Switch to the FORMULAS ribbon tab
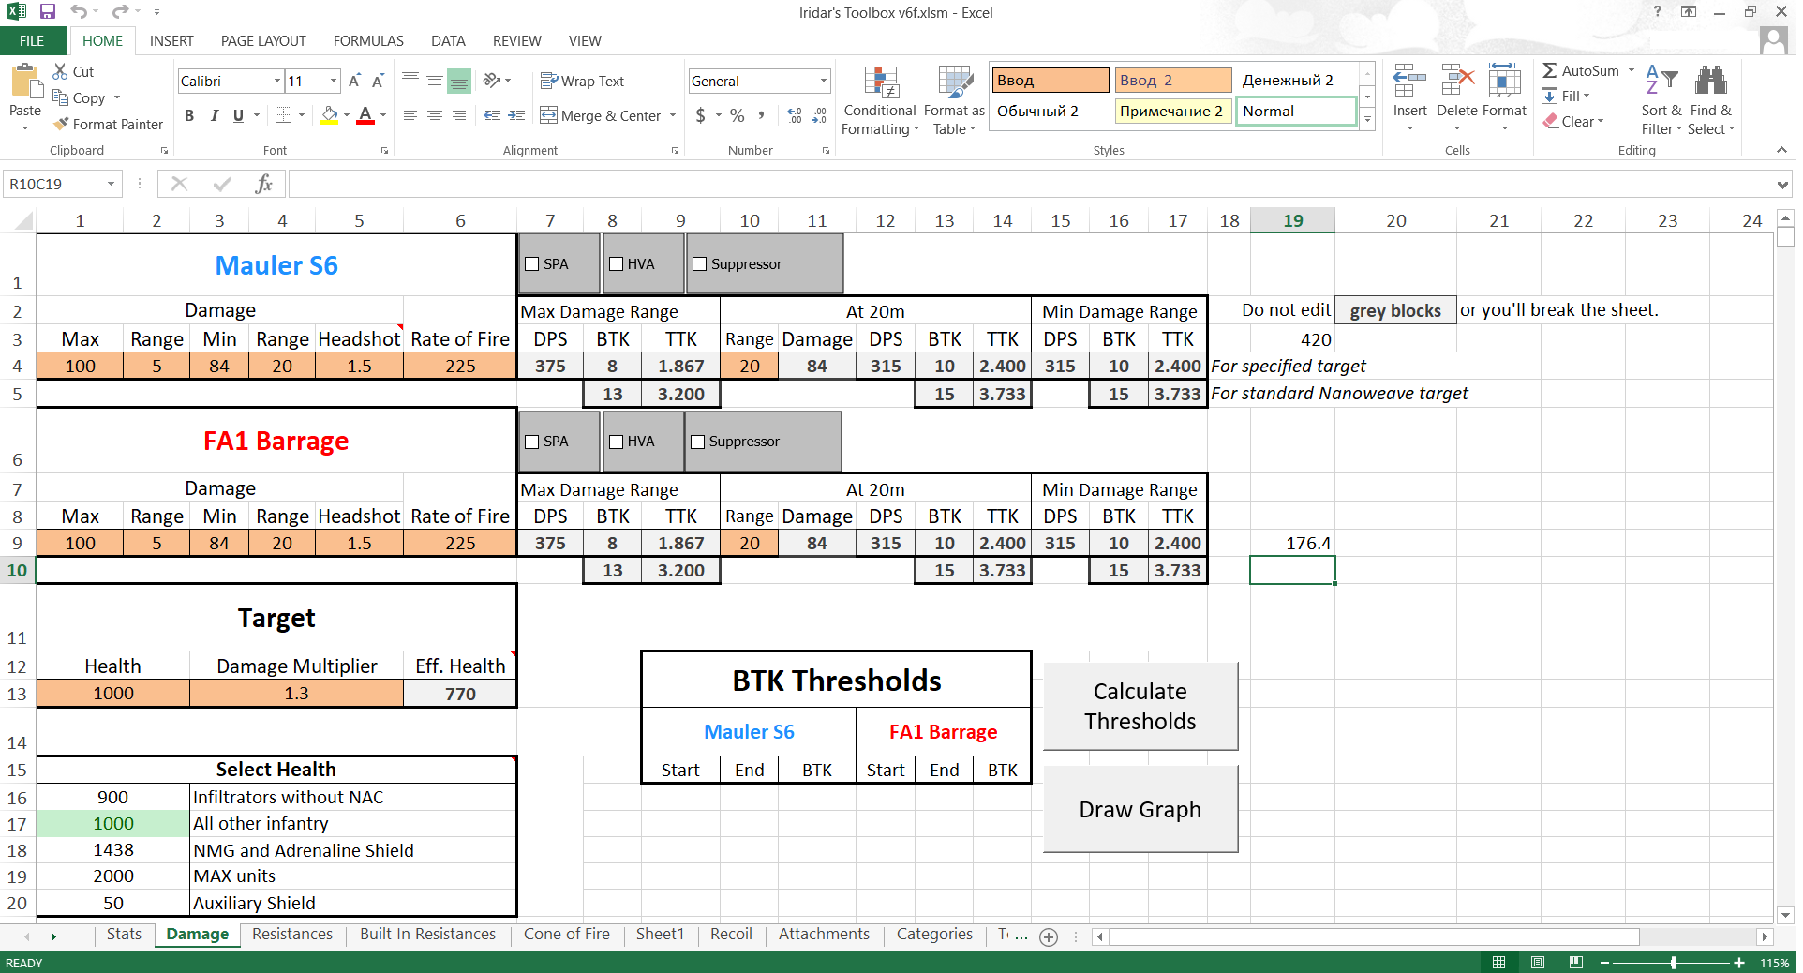1803x973 pixels. tap(368, 41)
